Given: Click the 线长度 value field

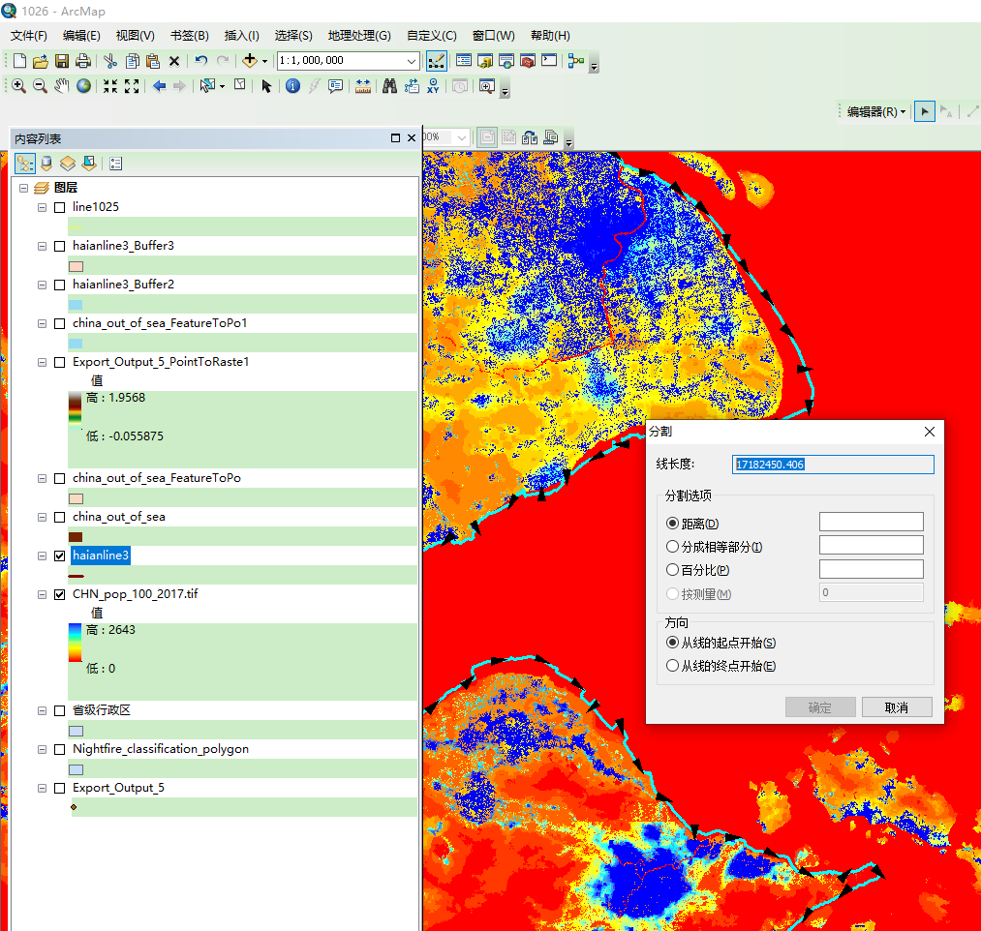Looking at the screenshot, I should pos(833,464).
